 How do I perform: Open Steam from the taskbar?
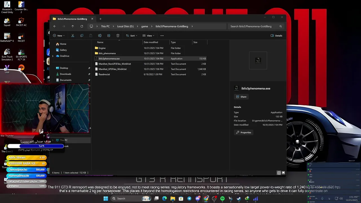pyautogui.click(x=239, y=198)
